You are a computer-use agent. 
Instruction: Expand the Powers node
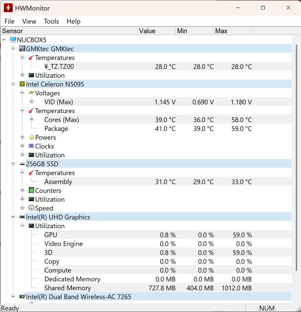[22, 137]
